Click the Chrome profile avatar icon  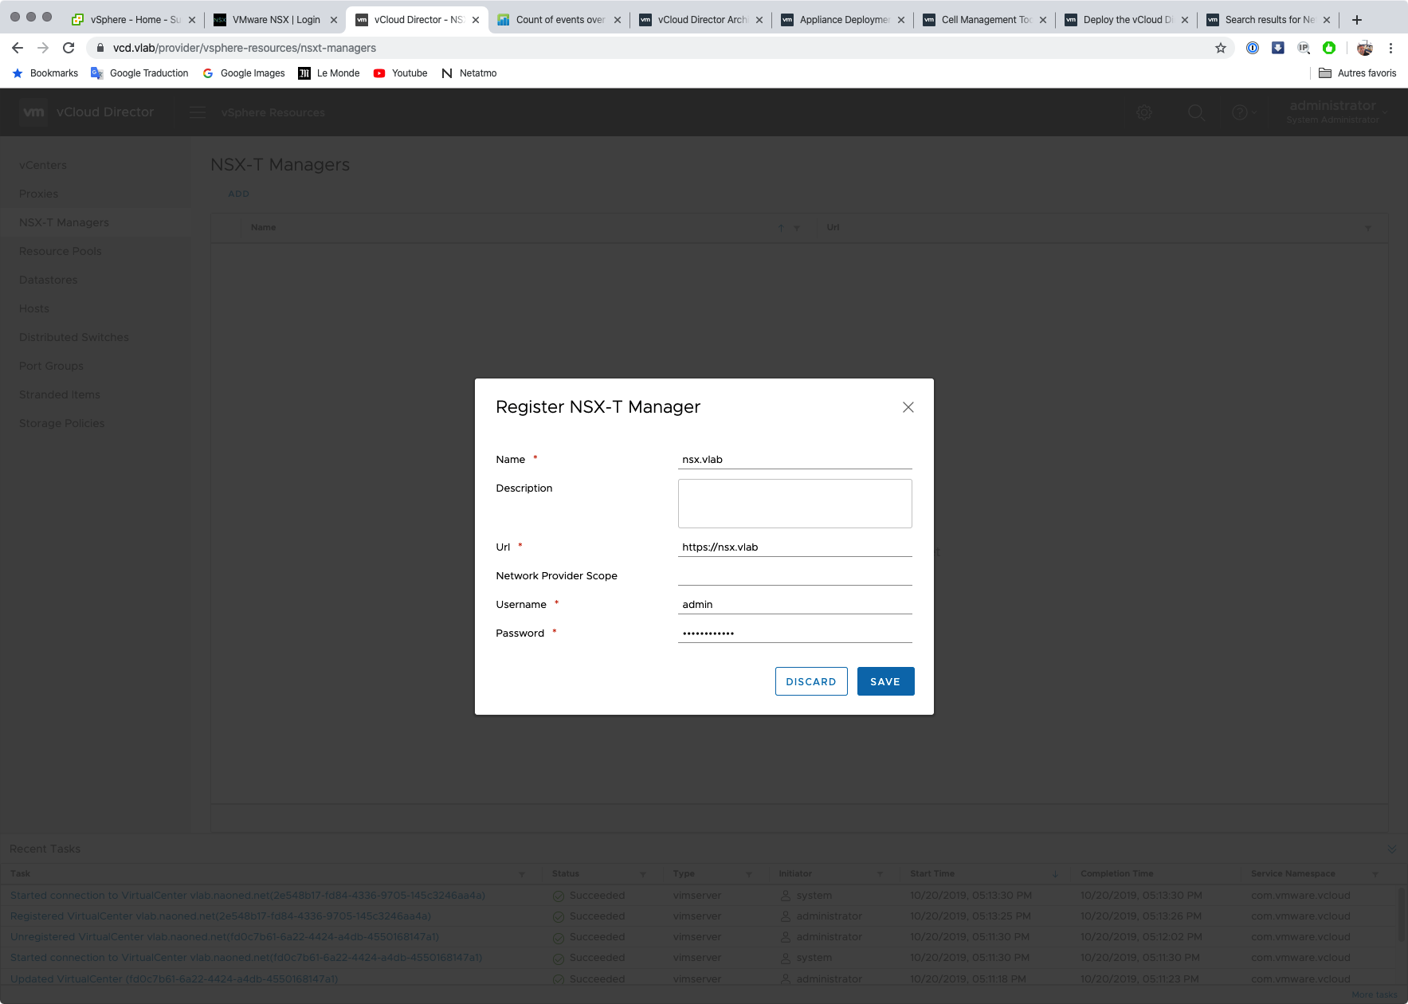[1365, 48]
